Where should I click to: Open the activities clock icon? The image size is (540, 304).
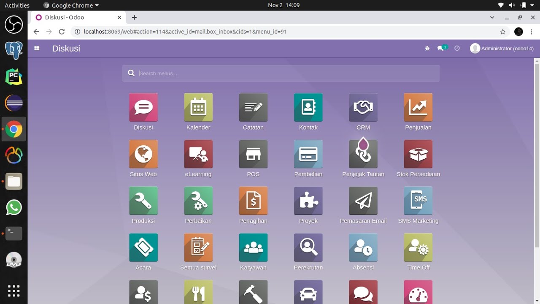coord(457,49)
